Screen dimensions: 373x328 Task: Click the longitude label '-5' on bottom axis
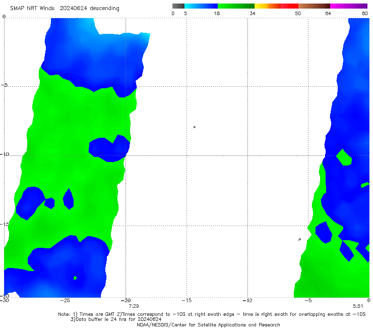[x=308, y=301]
